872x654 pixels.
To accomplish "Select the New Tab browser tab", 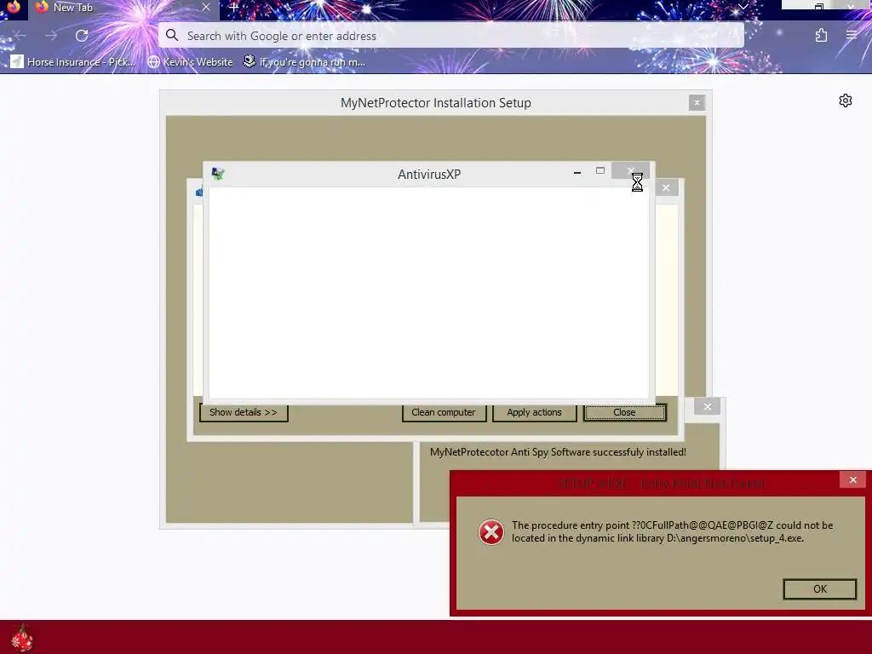I will pyautogui.click(x=123, y=8).
